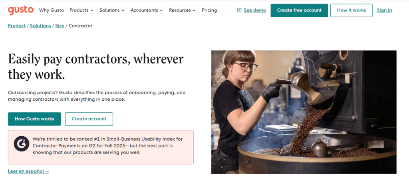Open the Solutions dropdown menu
409x187 pixels.
112,10
